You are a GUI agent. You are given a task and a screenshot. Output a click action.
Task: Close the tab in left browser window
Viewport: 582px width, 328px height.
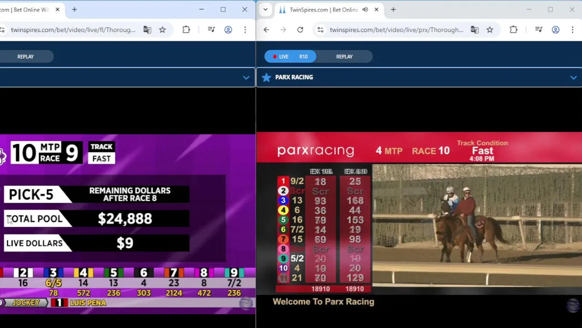click(57, 10)
